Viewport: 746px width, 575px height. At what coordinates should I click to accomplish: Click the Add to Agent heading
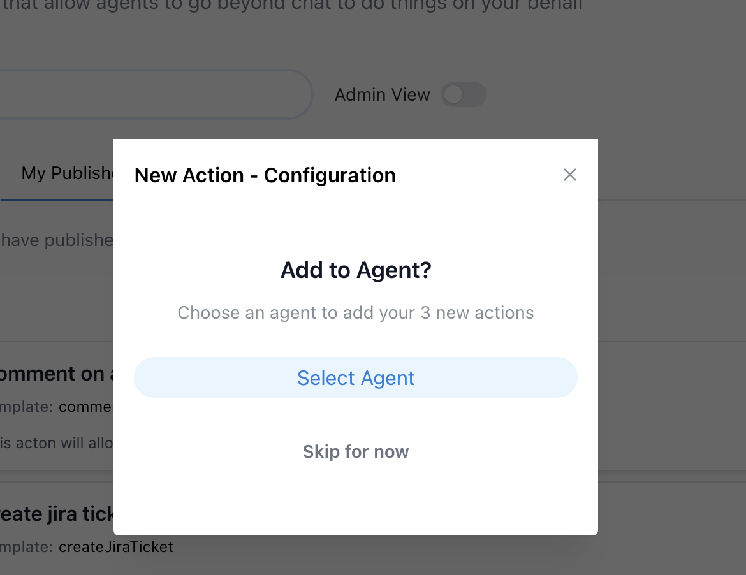pyautogui.click(x=355, y=270)
